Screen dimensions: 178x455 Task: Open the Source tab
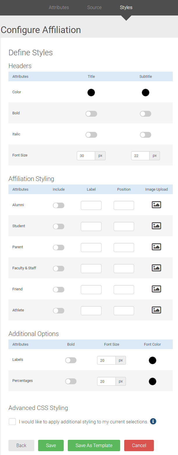(94, 7)
